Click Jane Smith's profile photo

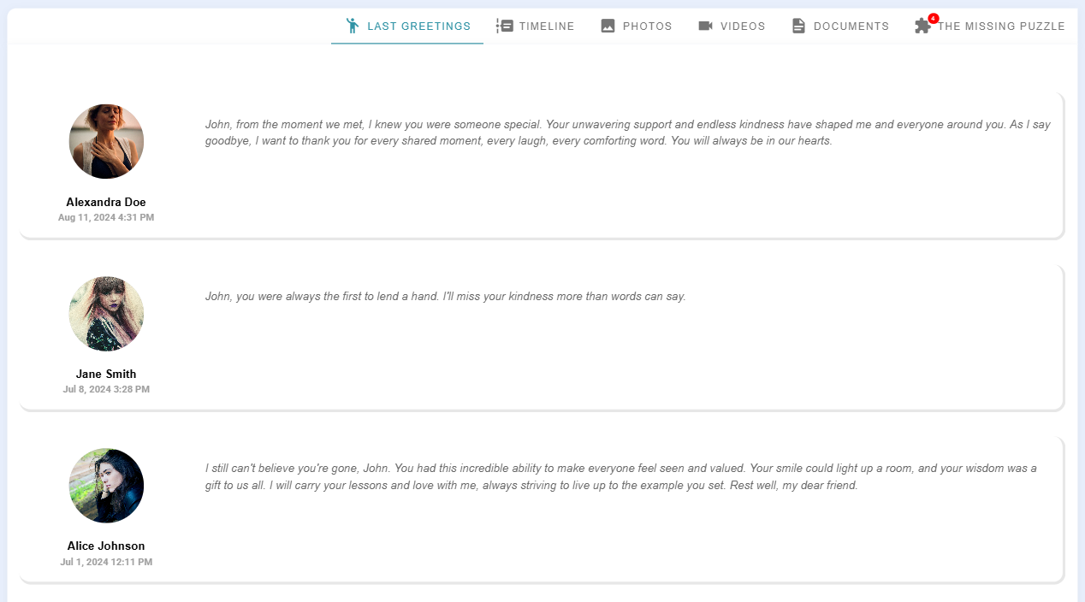[x=106, y=313]
